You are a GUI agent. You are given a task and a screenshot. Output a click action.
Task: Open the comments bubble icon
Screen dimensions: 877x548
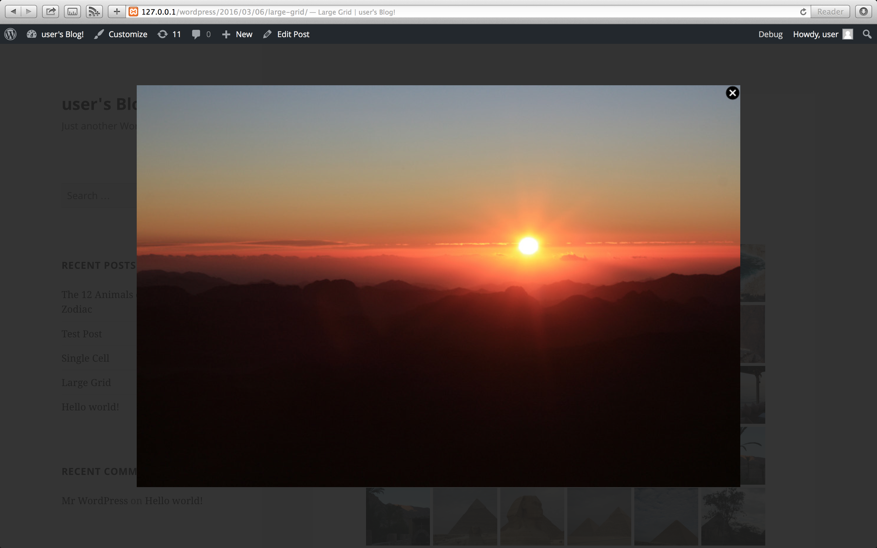201,34
